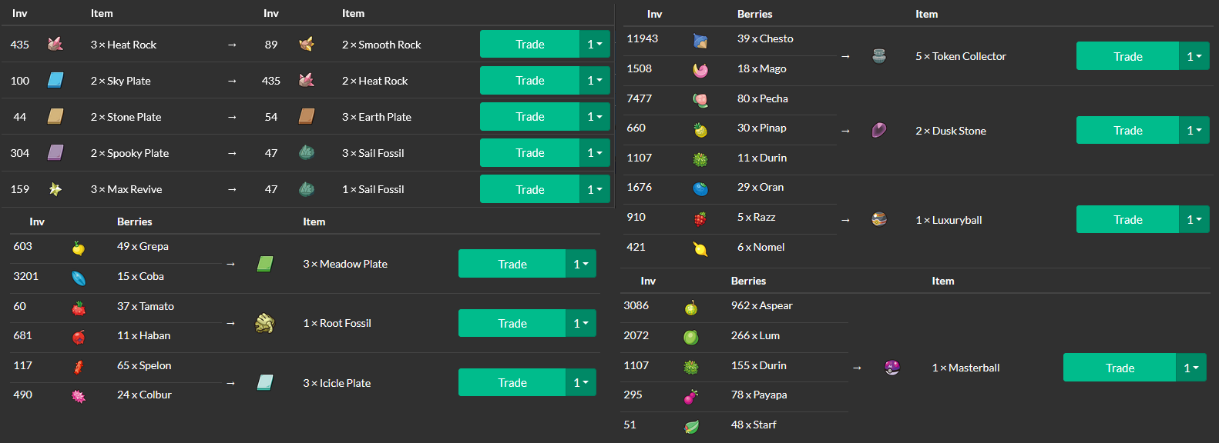Click the Root Fossil icon
The image size is (1219, 443).
pos(265,323)
